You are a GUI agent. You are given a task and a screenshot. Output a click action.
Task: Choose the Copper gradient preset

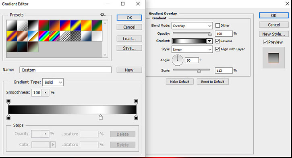tap(22, 36)
